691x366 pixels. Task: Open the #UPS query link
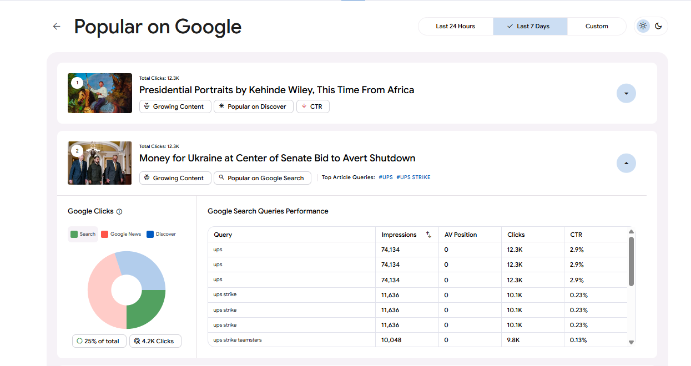click(x=386, y=177)
